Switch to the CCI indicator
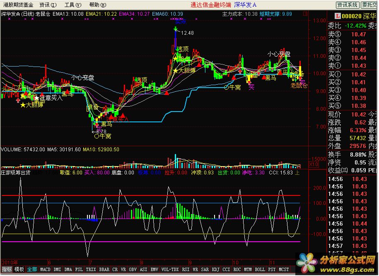Image resolution: width=379 pixels, height=276 pixels. (226, 269)
